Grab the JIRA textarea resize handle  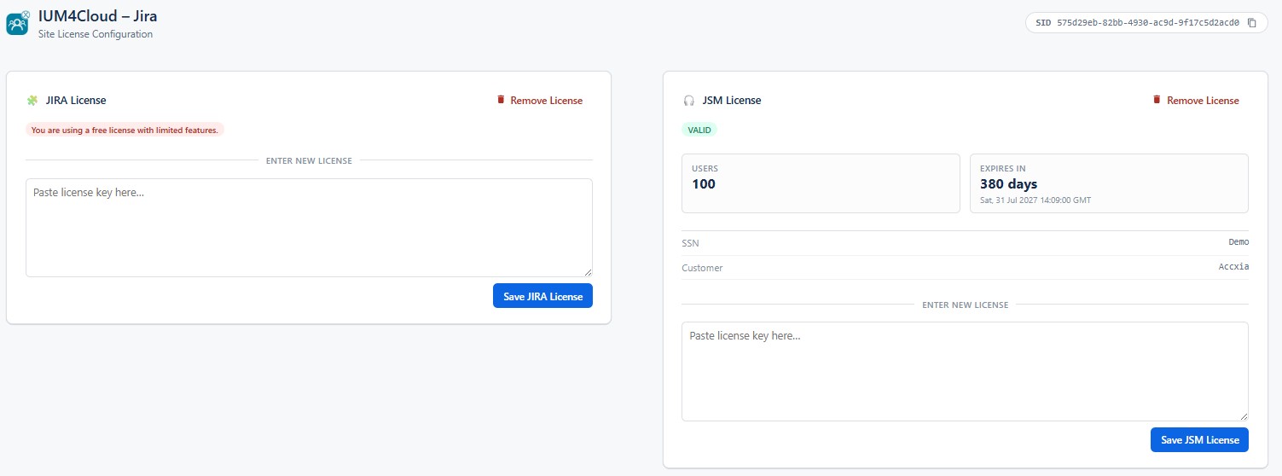pos(588,272)
